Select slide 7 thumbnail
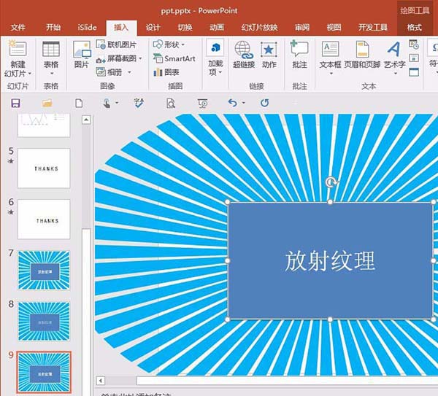Image resolution: width=438 pixels, height=396 pixels. (x=44, y=270)
